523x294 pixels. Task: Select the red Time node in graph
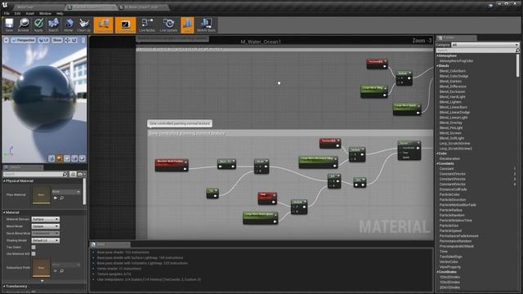pyautogui.click(x=267, y=198)
